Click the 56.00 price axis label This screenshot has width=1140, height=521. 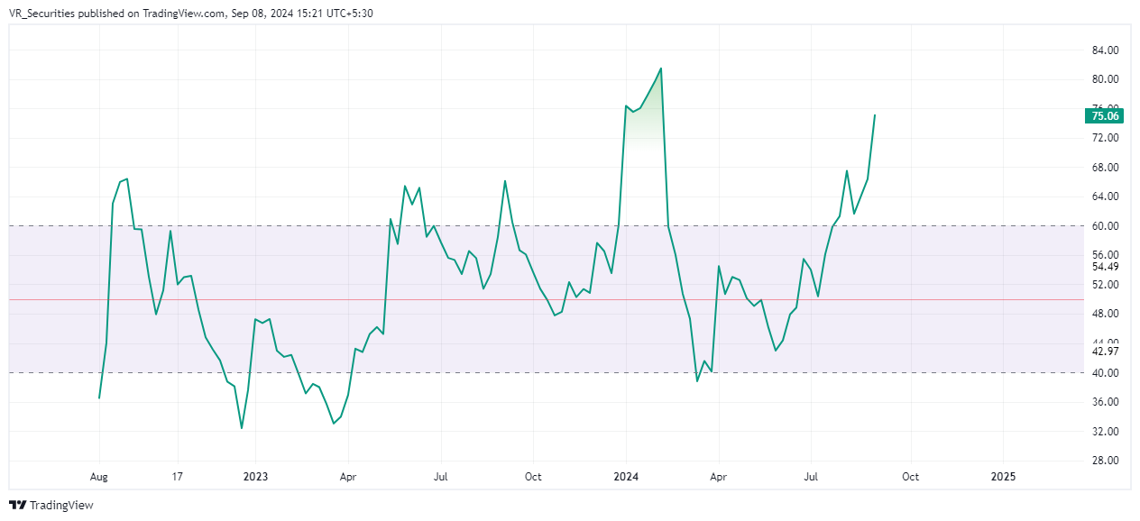click(x=1105, y=255)
